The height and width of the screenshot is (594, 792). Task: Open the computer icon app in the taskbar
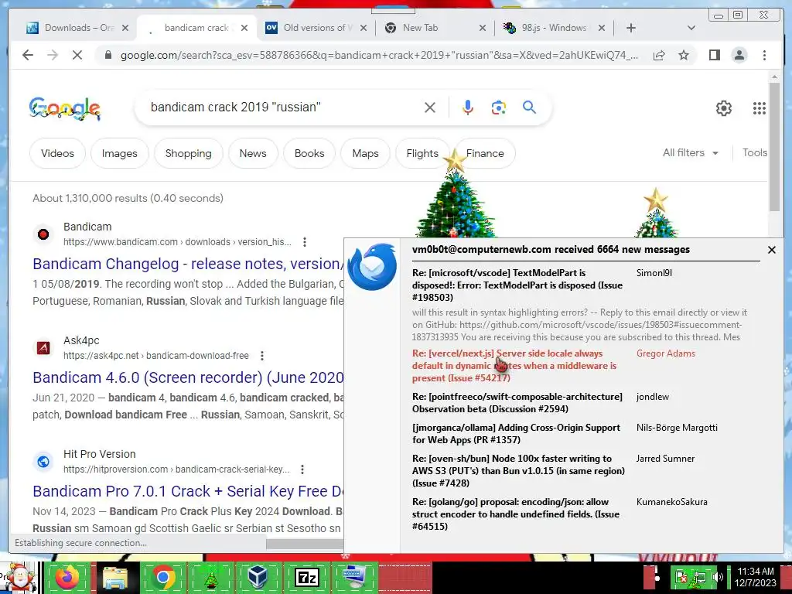pyautogui.click(x=354, y=577)
